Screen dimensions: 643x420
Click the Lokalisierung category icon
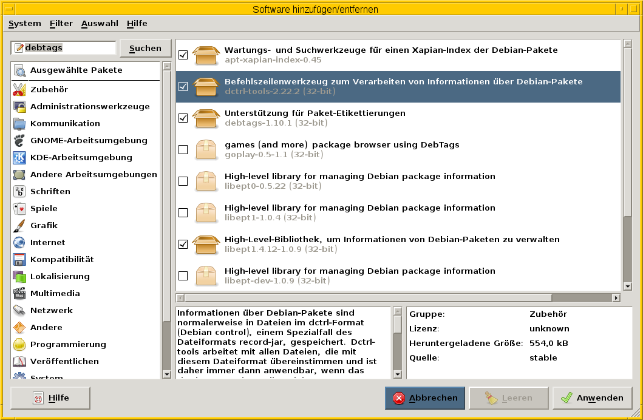(x=20, y=276)
